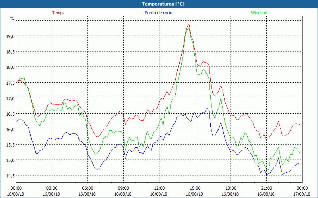Click the 15:00 time axis label
Image resolution: width=318 pixels, height=198 pixels.
coord(195,188)
